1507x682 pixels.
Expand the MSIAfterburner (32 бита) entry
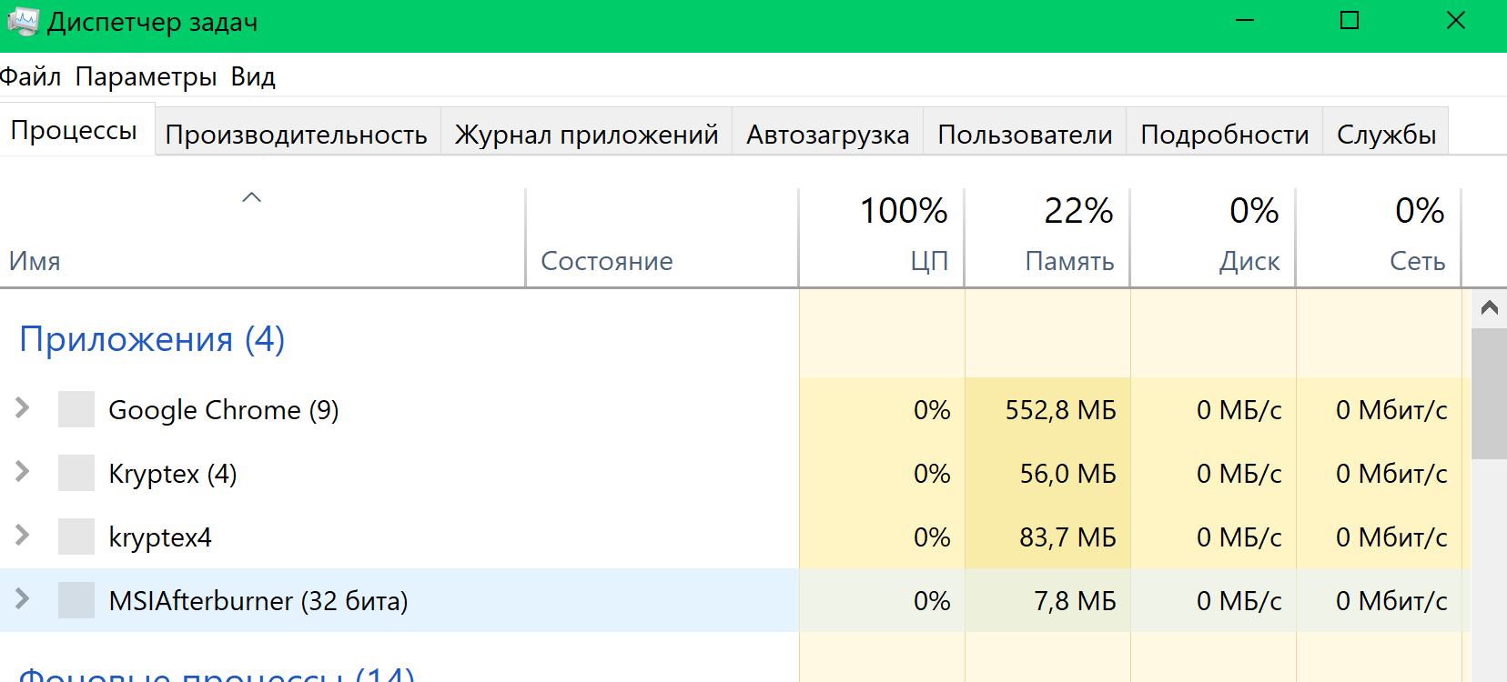[23, 598]
